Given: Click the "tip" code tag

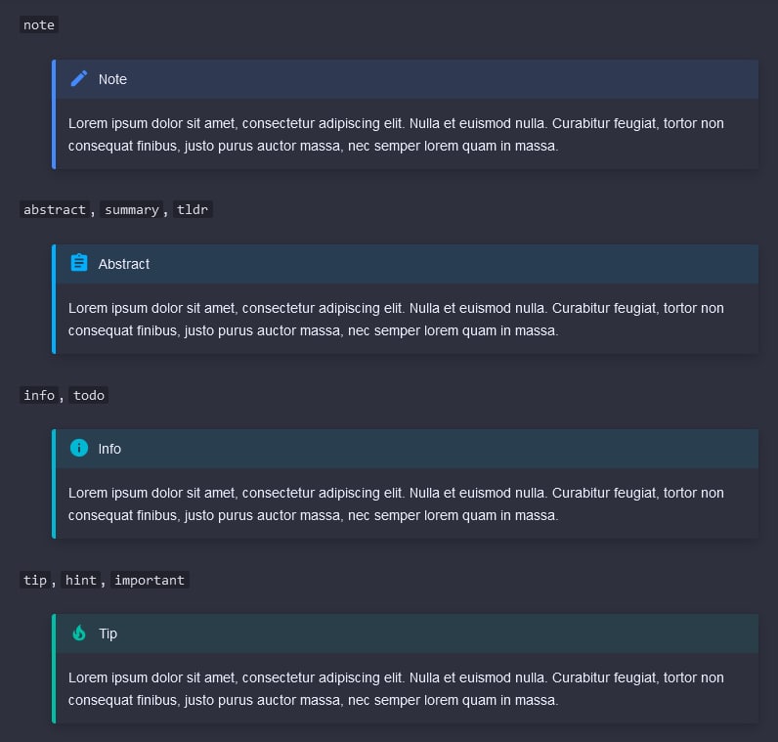Looking at the screenshot, I should pyautogui.click(x=35, y=580).
